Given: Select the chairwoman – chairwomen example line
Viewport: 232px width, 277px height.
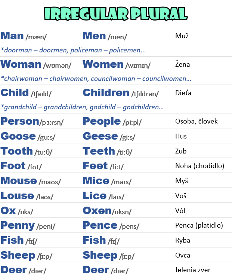Looking at the screenshot, I should coord(96,79).
